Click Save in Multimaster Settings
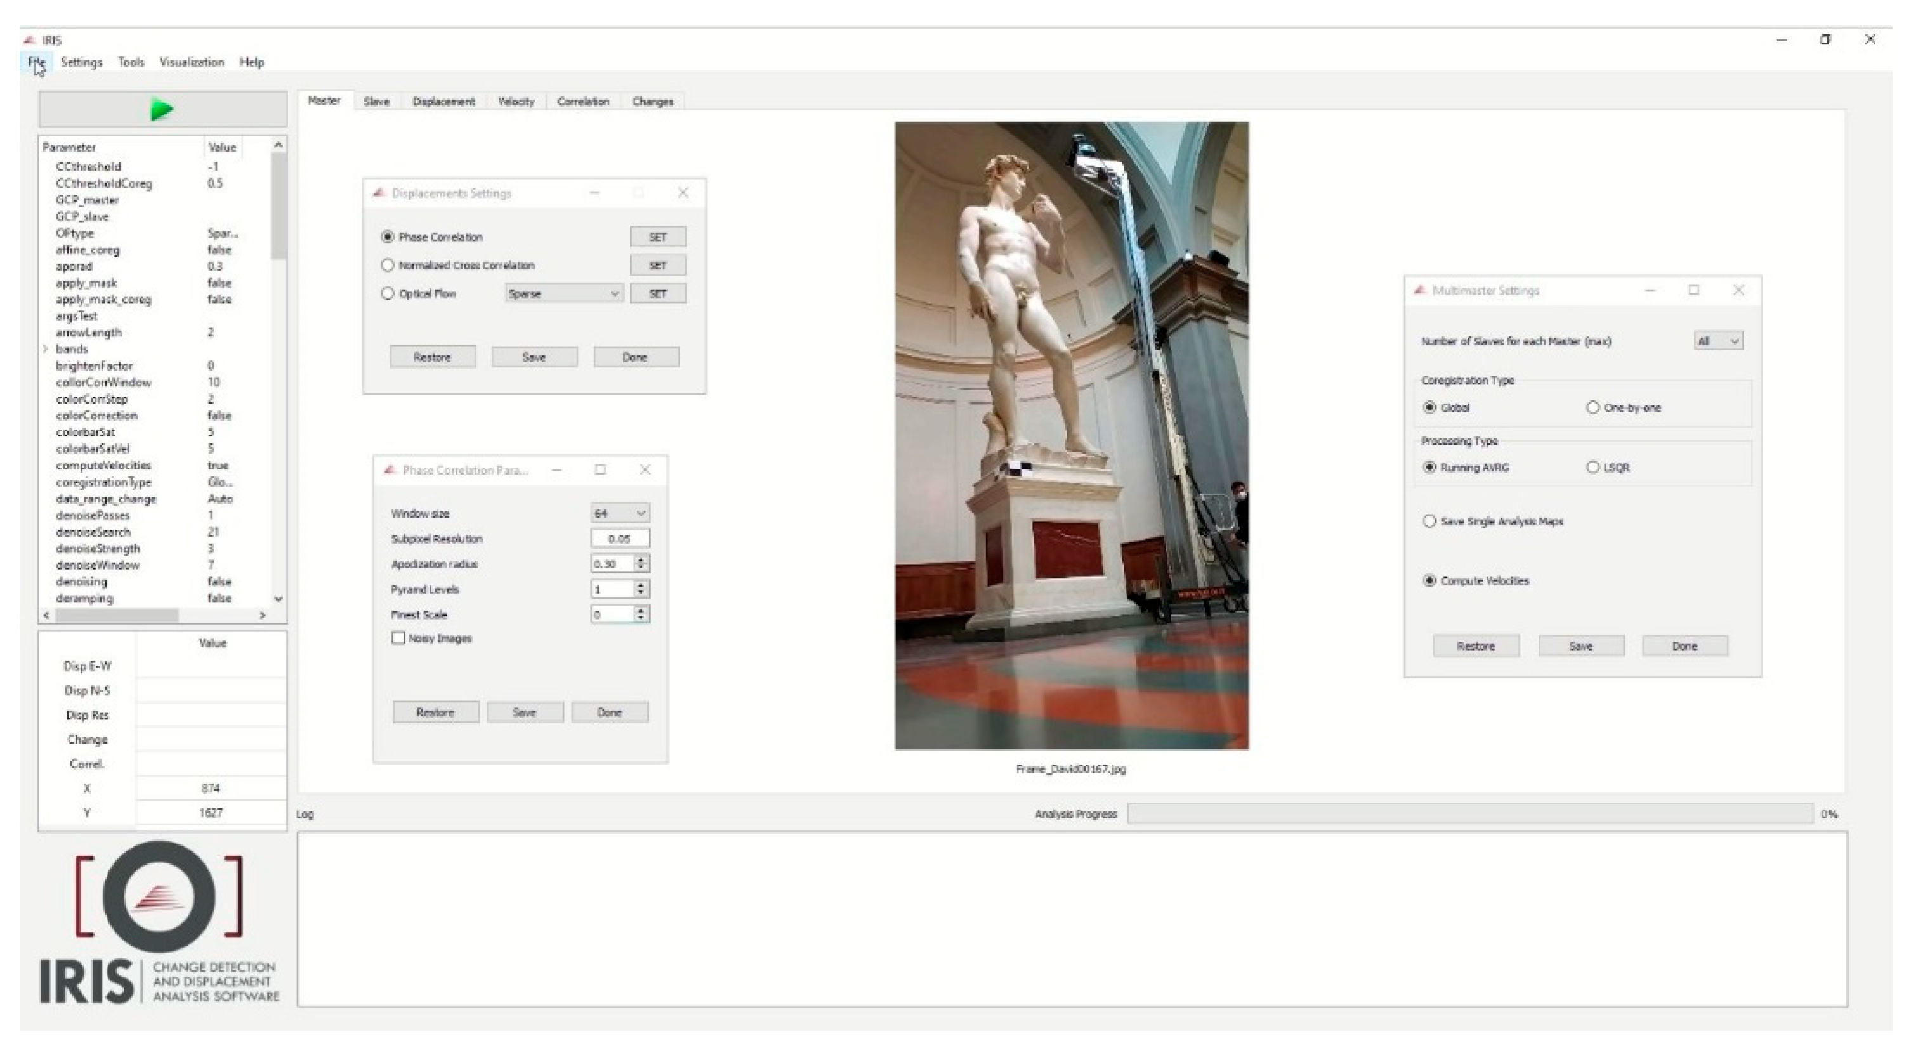1911x1050 pixels. tap(1580, 646)
